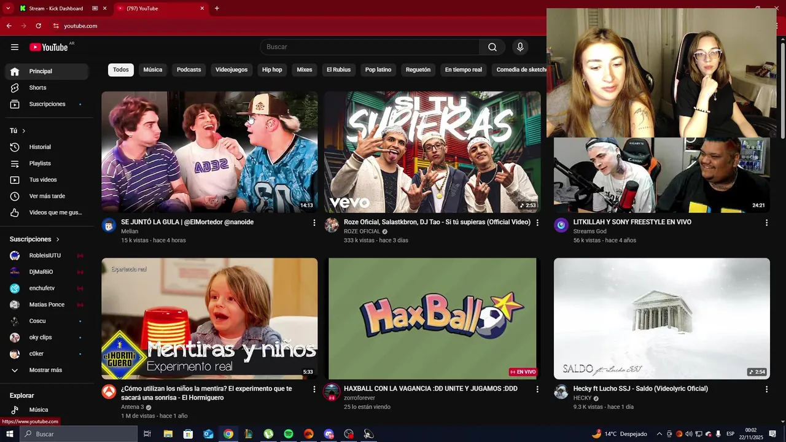
Task: Open options menu for Si tú supieras video
Action: point(537,223)
